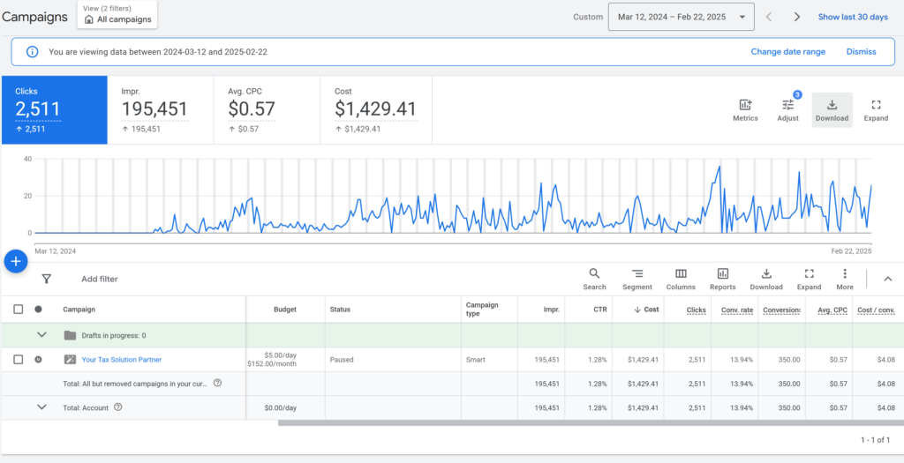Open the chart Metrics selector icon
This screenshot has height=463, width=904.
745,106
